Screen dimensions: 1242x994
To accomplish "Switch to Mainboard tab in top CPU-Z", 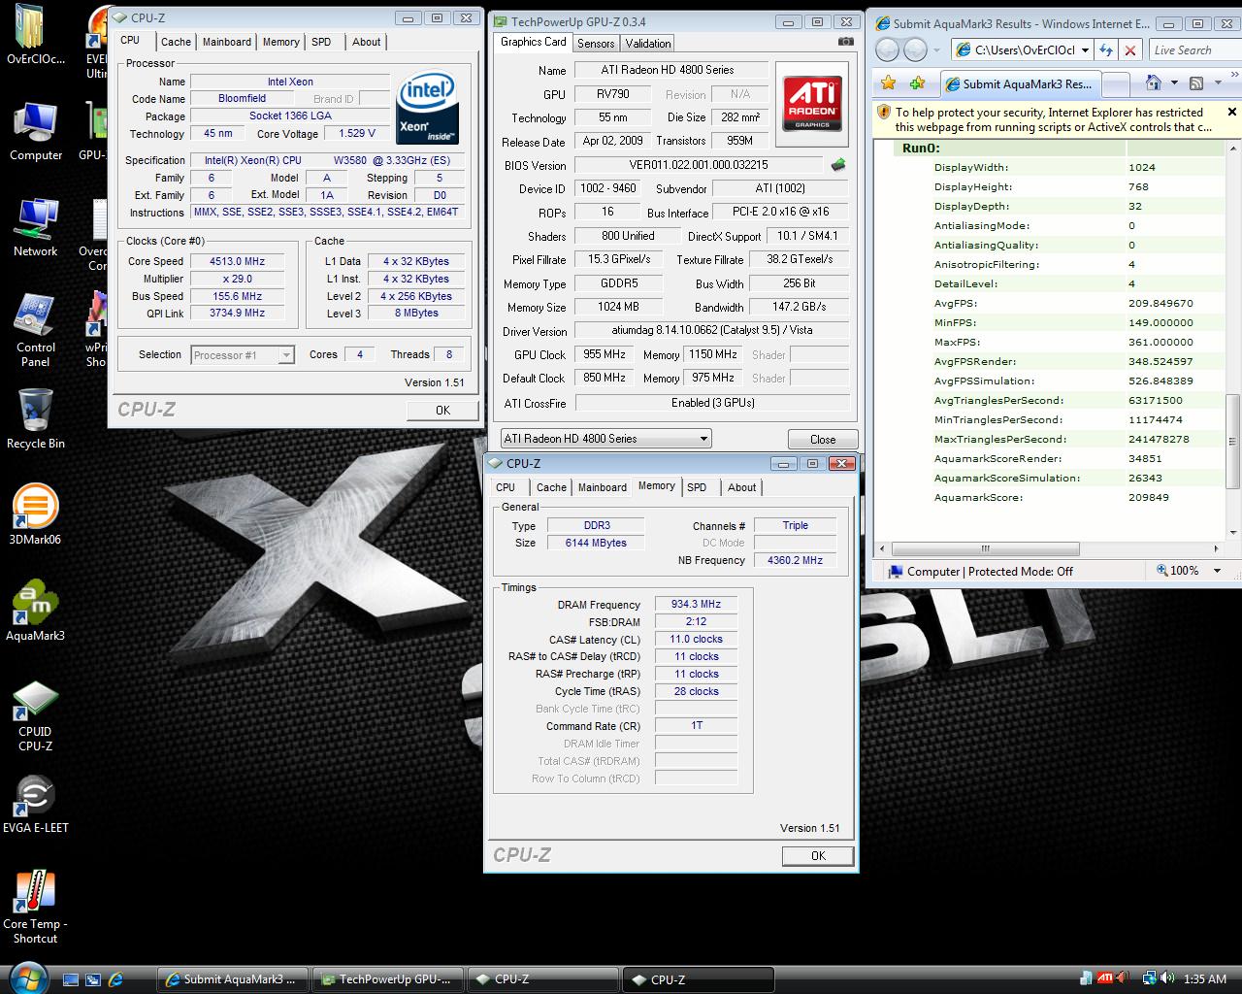I will 227,42.
